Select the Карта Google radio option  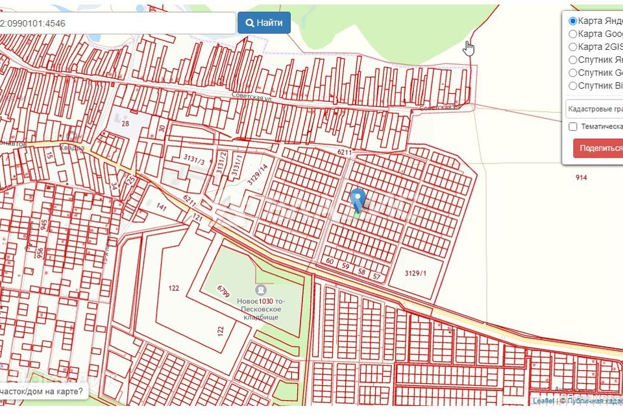click(572, 34)
